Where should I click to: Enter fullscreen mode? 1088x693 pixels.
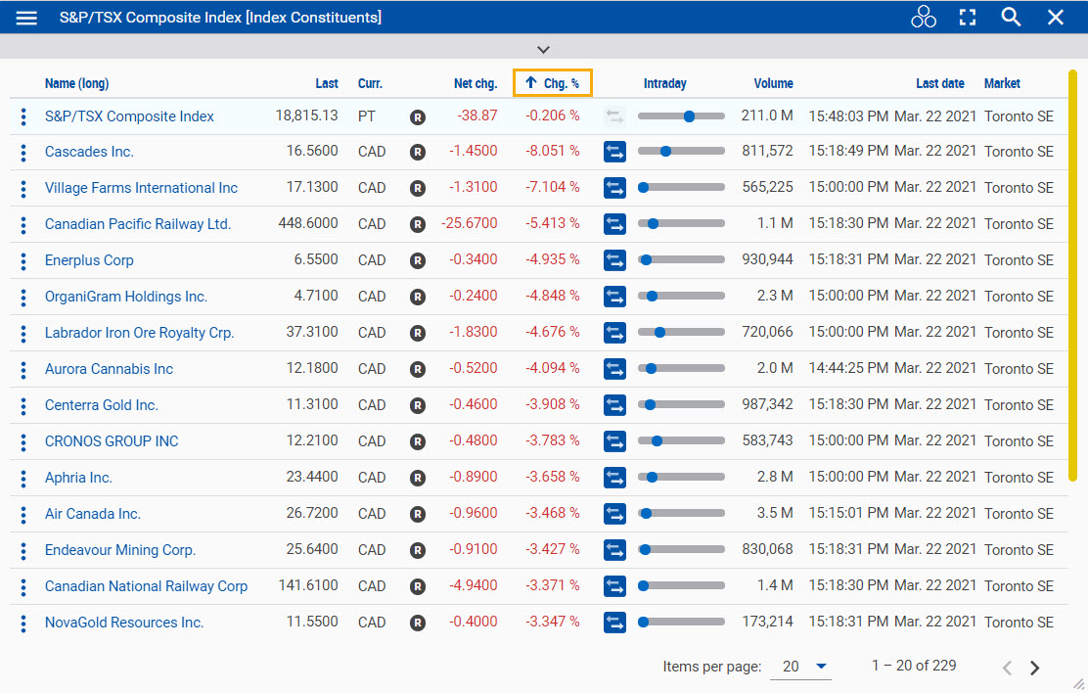pyautogui.click(x=967, y=17)
